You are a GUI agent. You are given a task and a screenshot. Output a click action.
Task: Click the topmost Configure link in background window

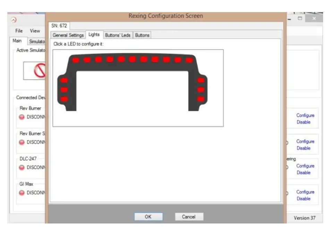[305, 116]
